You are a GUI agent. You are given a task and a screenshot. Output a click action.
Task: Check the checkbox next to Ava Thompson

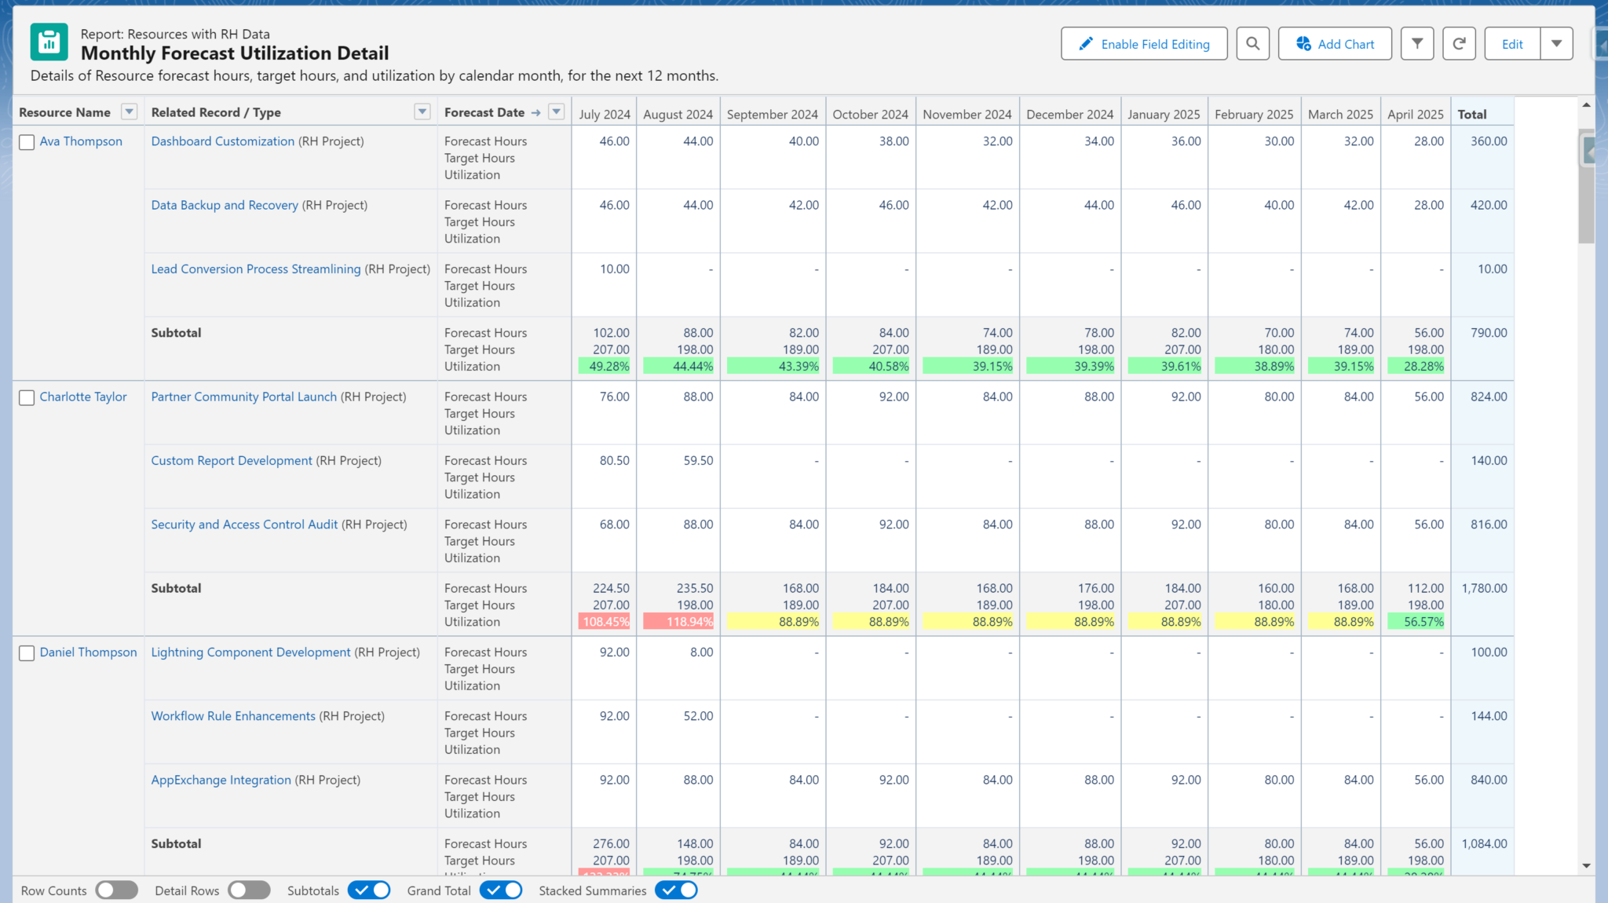tap(27, 142)
